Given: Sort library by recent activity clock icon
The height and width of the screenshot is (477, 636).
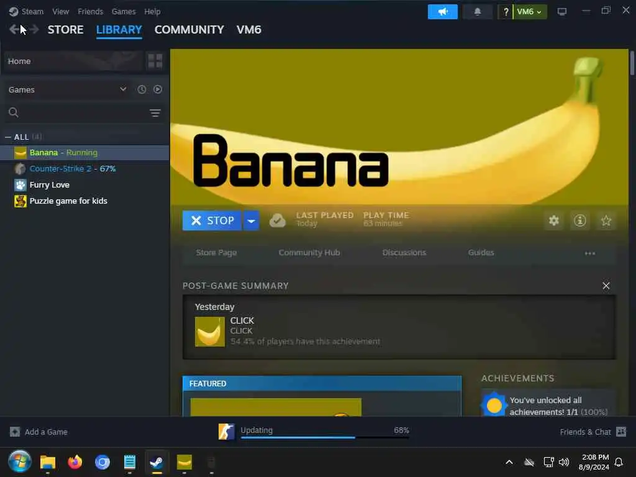Looking at the screenshot, I should [x=142, y=89].
